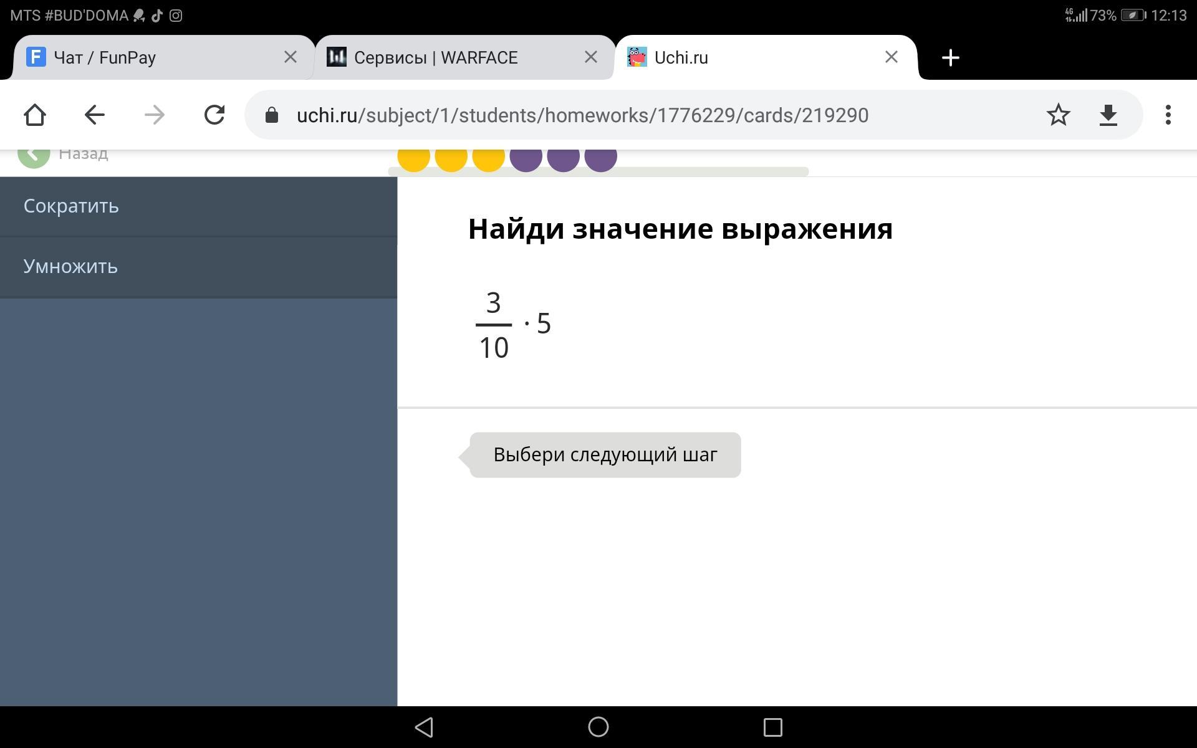The width and height of the screenshot is (1197, 748).
Task: Reload the Uchi.ru page
Action: tap(214, 115)
